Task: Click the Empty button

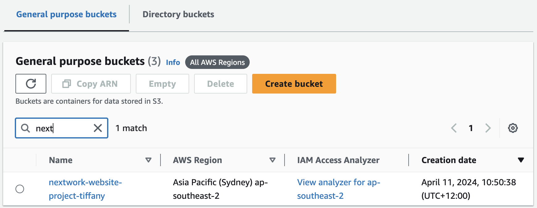Action: 162,84
